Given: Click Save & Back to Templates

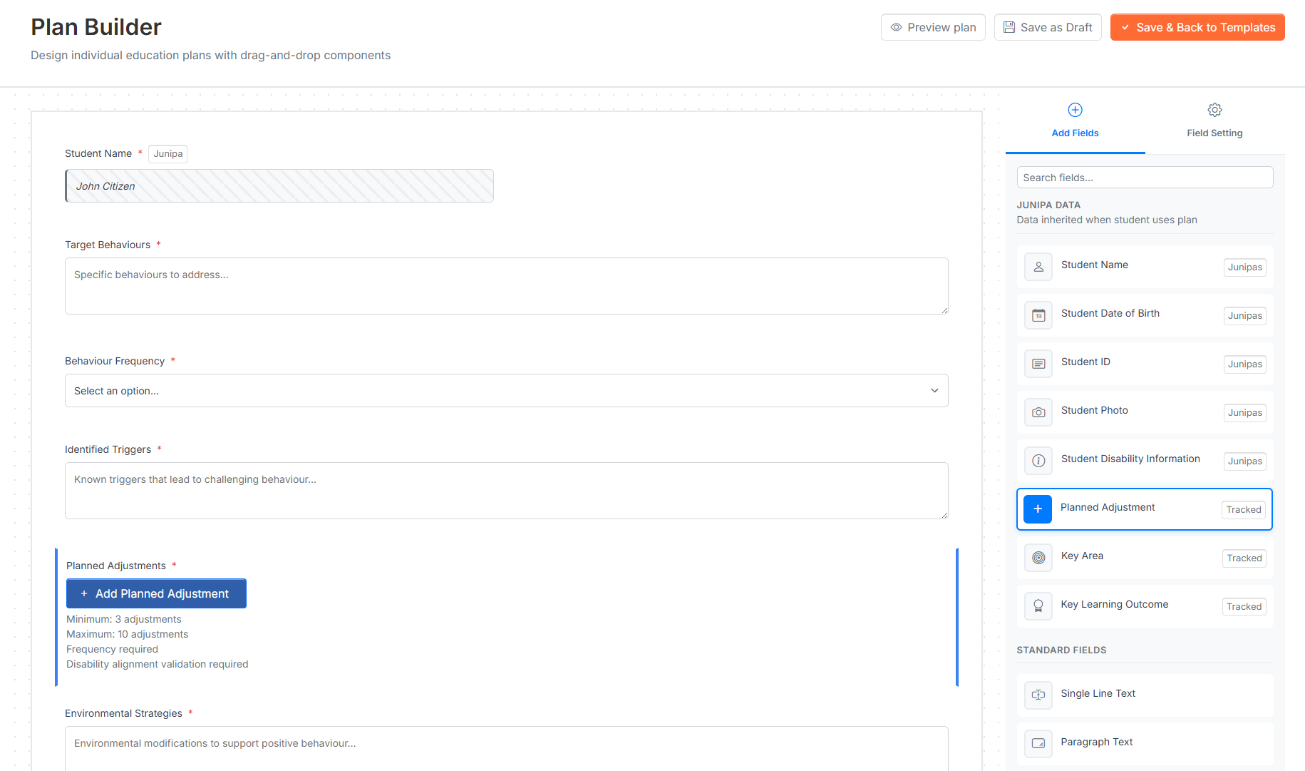Looking at the screenshot, I should click(1197, 27).
